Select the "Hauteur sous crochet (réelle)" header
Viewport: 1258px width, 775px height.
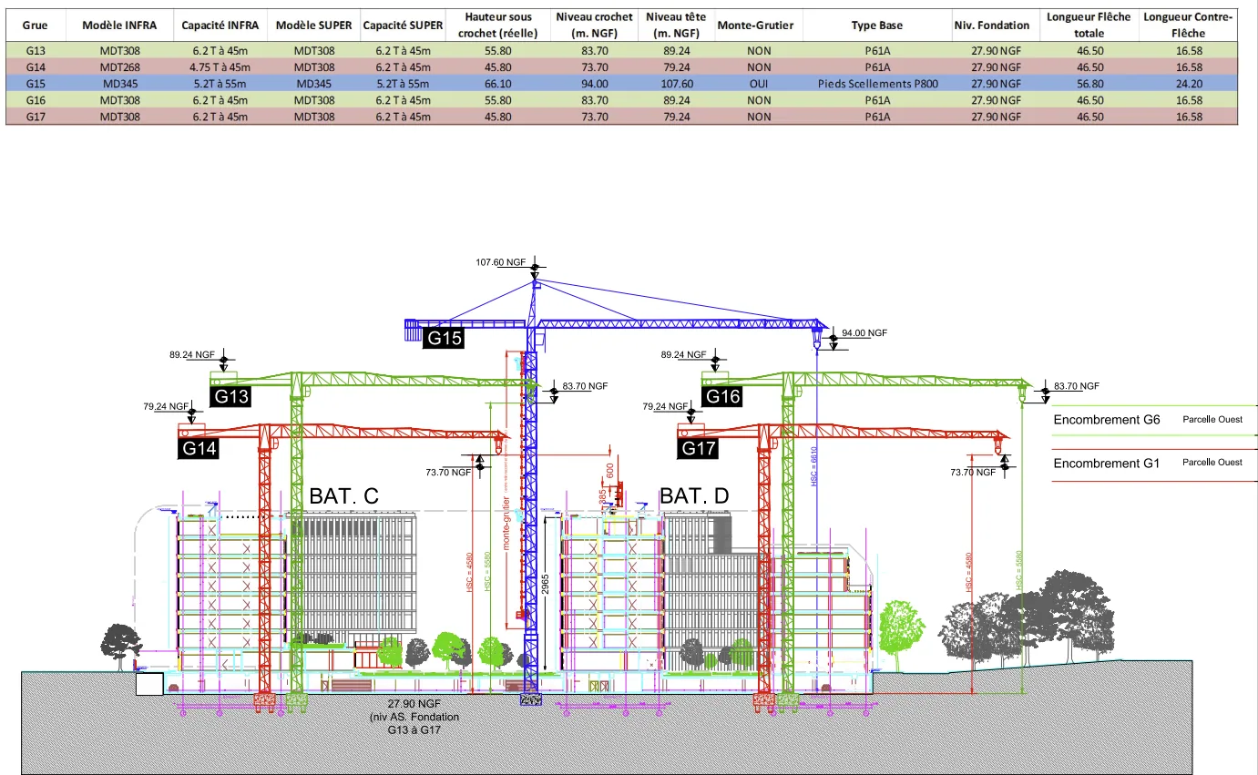click(x=497, y=25)
